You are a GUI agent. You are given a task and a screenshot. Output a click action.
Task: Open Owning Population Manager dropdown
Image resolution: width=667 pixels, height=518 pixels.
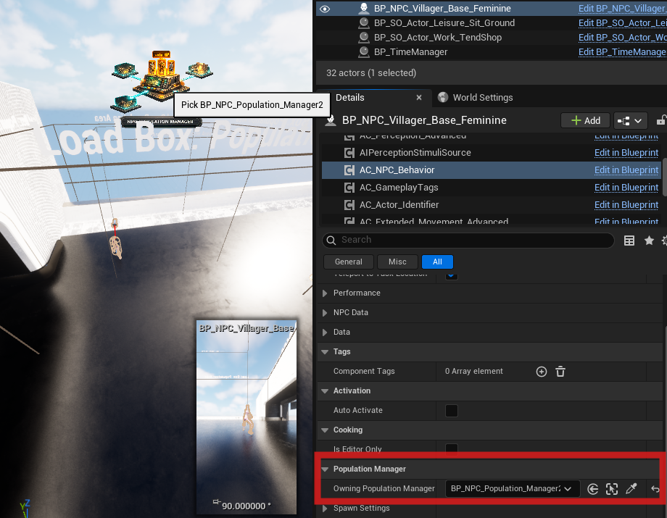click(512, 489)
